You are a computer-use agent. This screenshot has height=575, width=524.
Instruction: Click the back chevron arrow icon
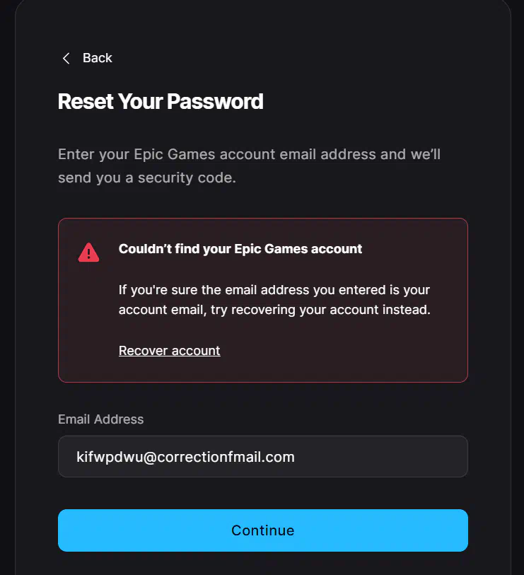pyautogui.click(x=66, y=58)
